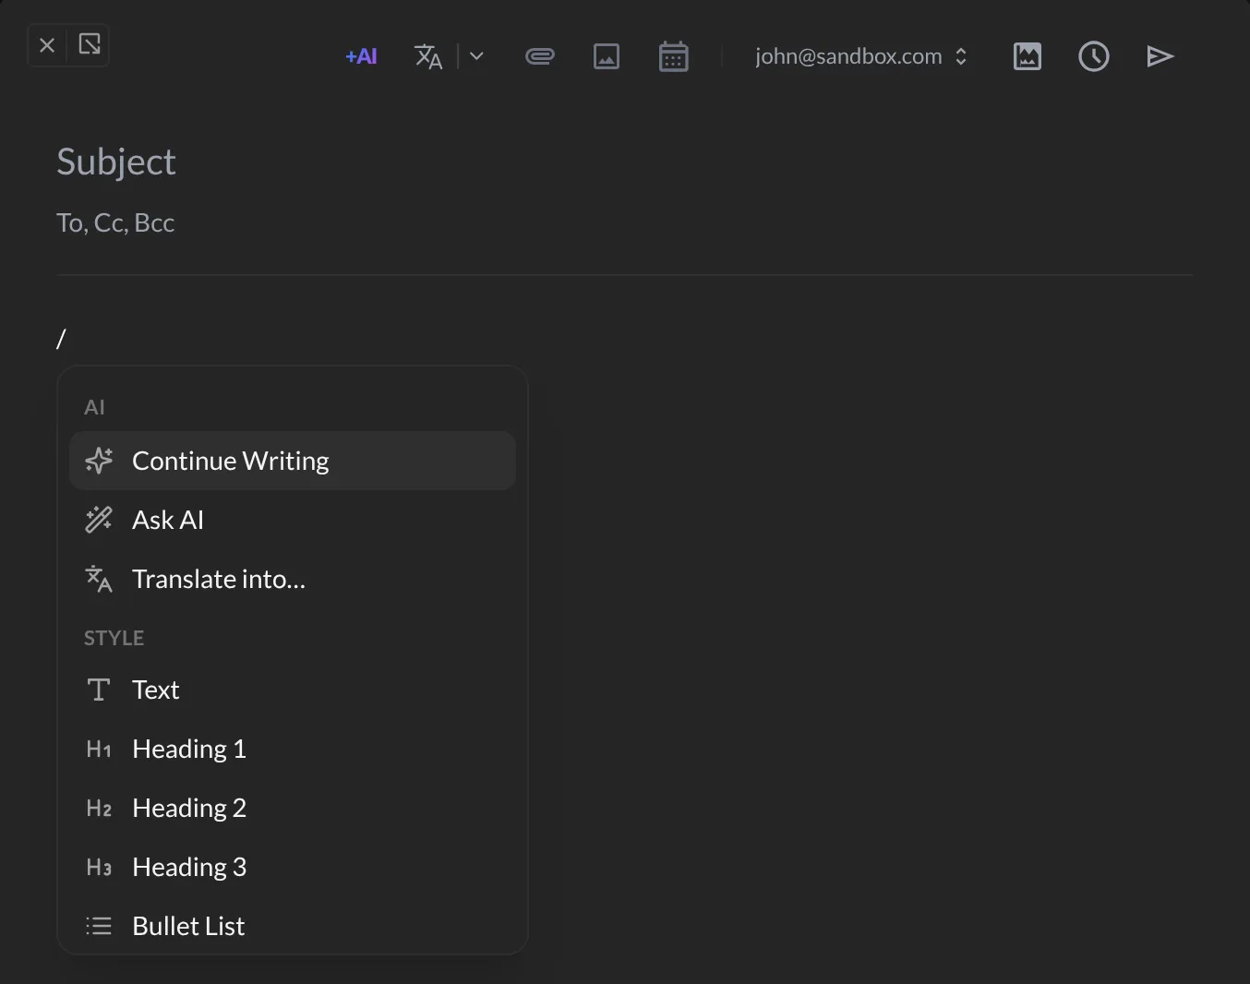Expand the translate options chevron

pyautogui.click(x=476, y=56)
